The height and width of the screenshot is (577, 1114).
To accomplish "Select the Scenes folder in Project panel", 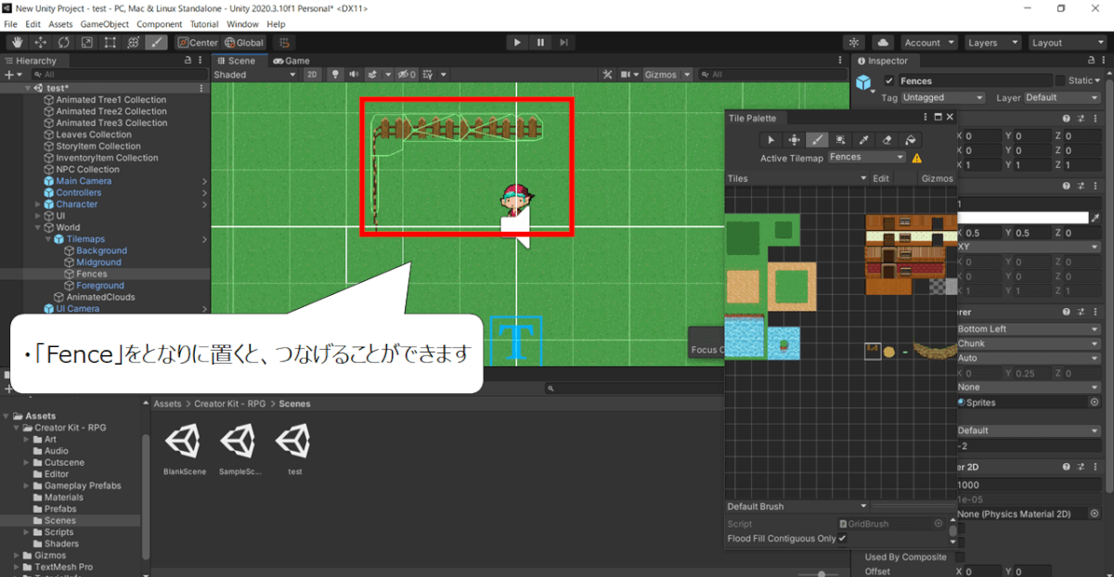I will [60, 520].
